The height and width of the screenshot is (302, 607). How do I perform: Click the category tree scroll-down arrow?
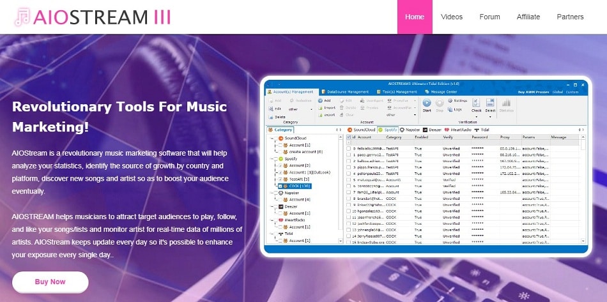pos(341,241)
